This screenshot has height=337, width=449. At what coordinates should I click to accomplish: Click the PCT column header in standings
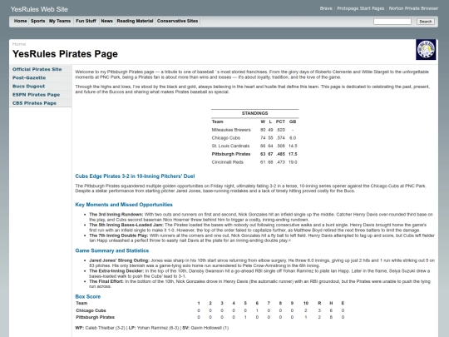[x=280, y=121]
